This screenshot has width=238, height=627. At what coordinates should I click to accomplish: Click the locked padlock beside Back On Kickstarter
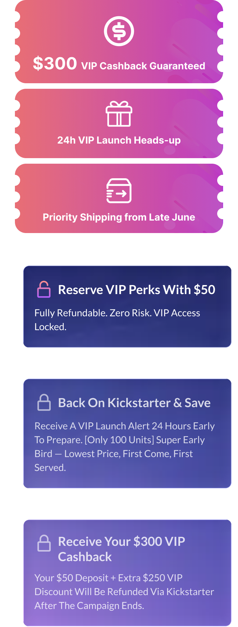(x=44, y=402)
